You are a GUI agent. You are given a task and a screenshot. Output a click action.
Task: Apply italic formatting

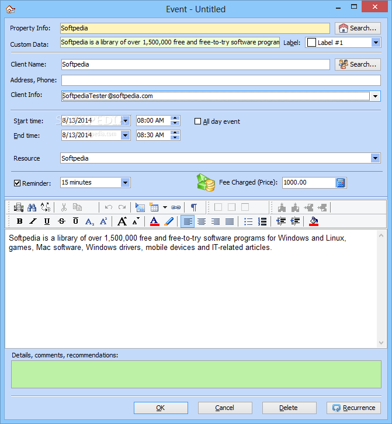pyautogui.click(x=33, y=221)
